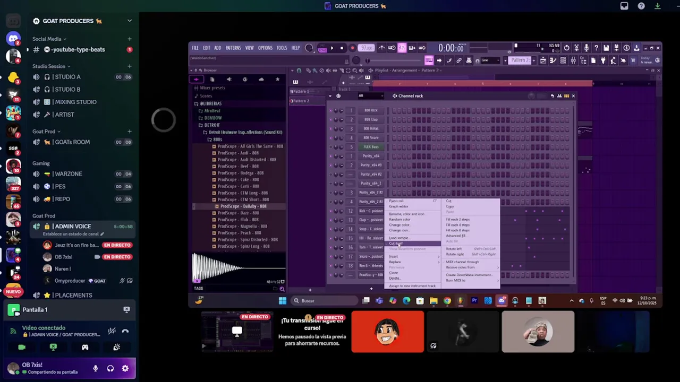This screenshot has width=680, height=382.
Task: Choose Fill each 4 steps
Action: pyautogui.click(x=458, y=225)
